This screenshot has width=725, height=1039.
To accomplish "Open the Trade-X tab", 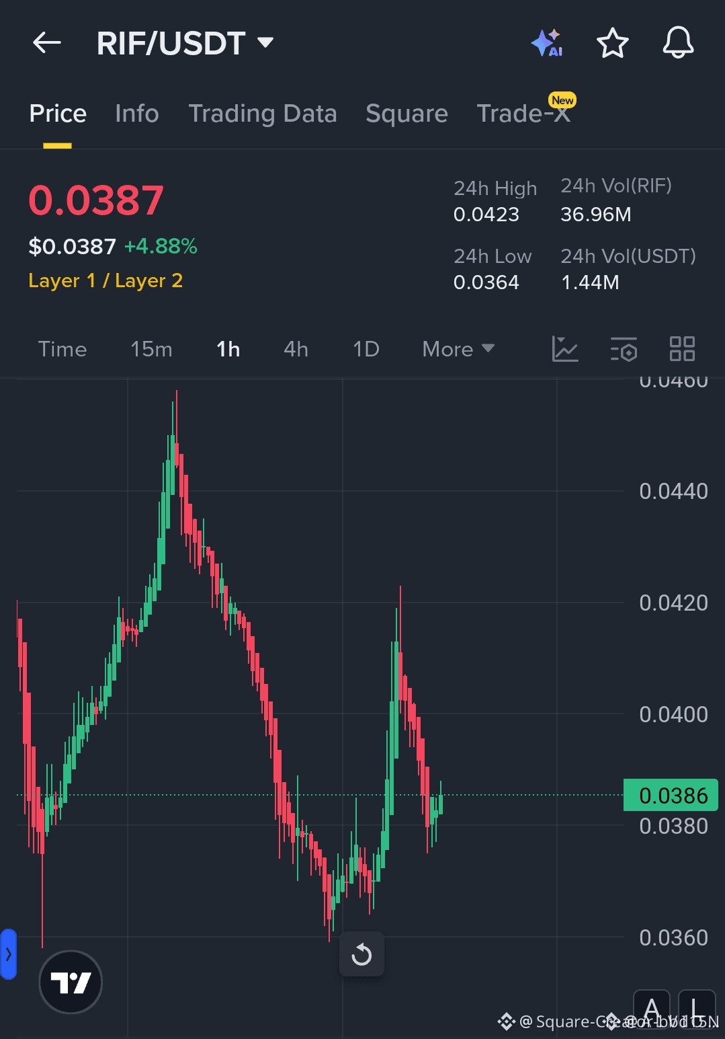I will click(523, 114).
